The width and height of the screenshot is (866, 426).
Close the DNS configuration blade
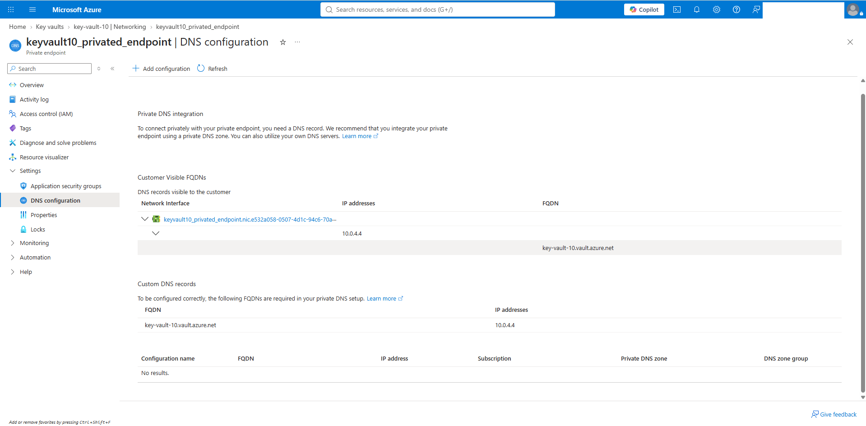[x=850, y=42]
